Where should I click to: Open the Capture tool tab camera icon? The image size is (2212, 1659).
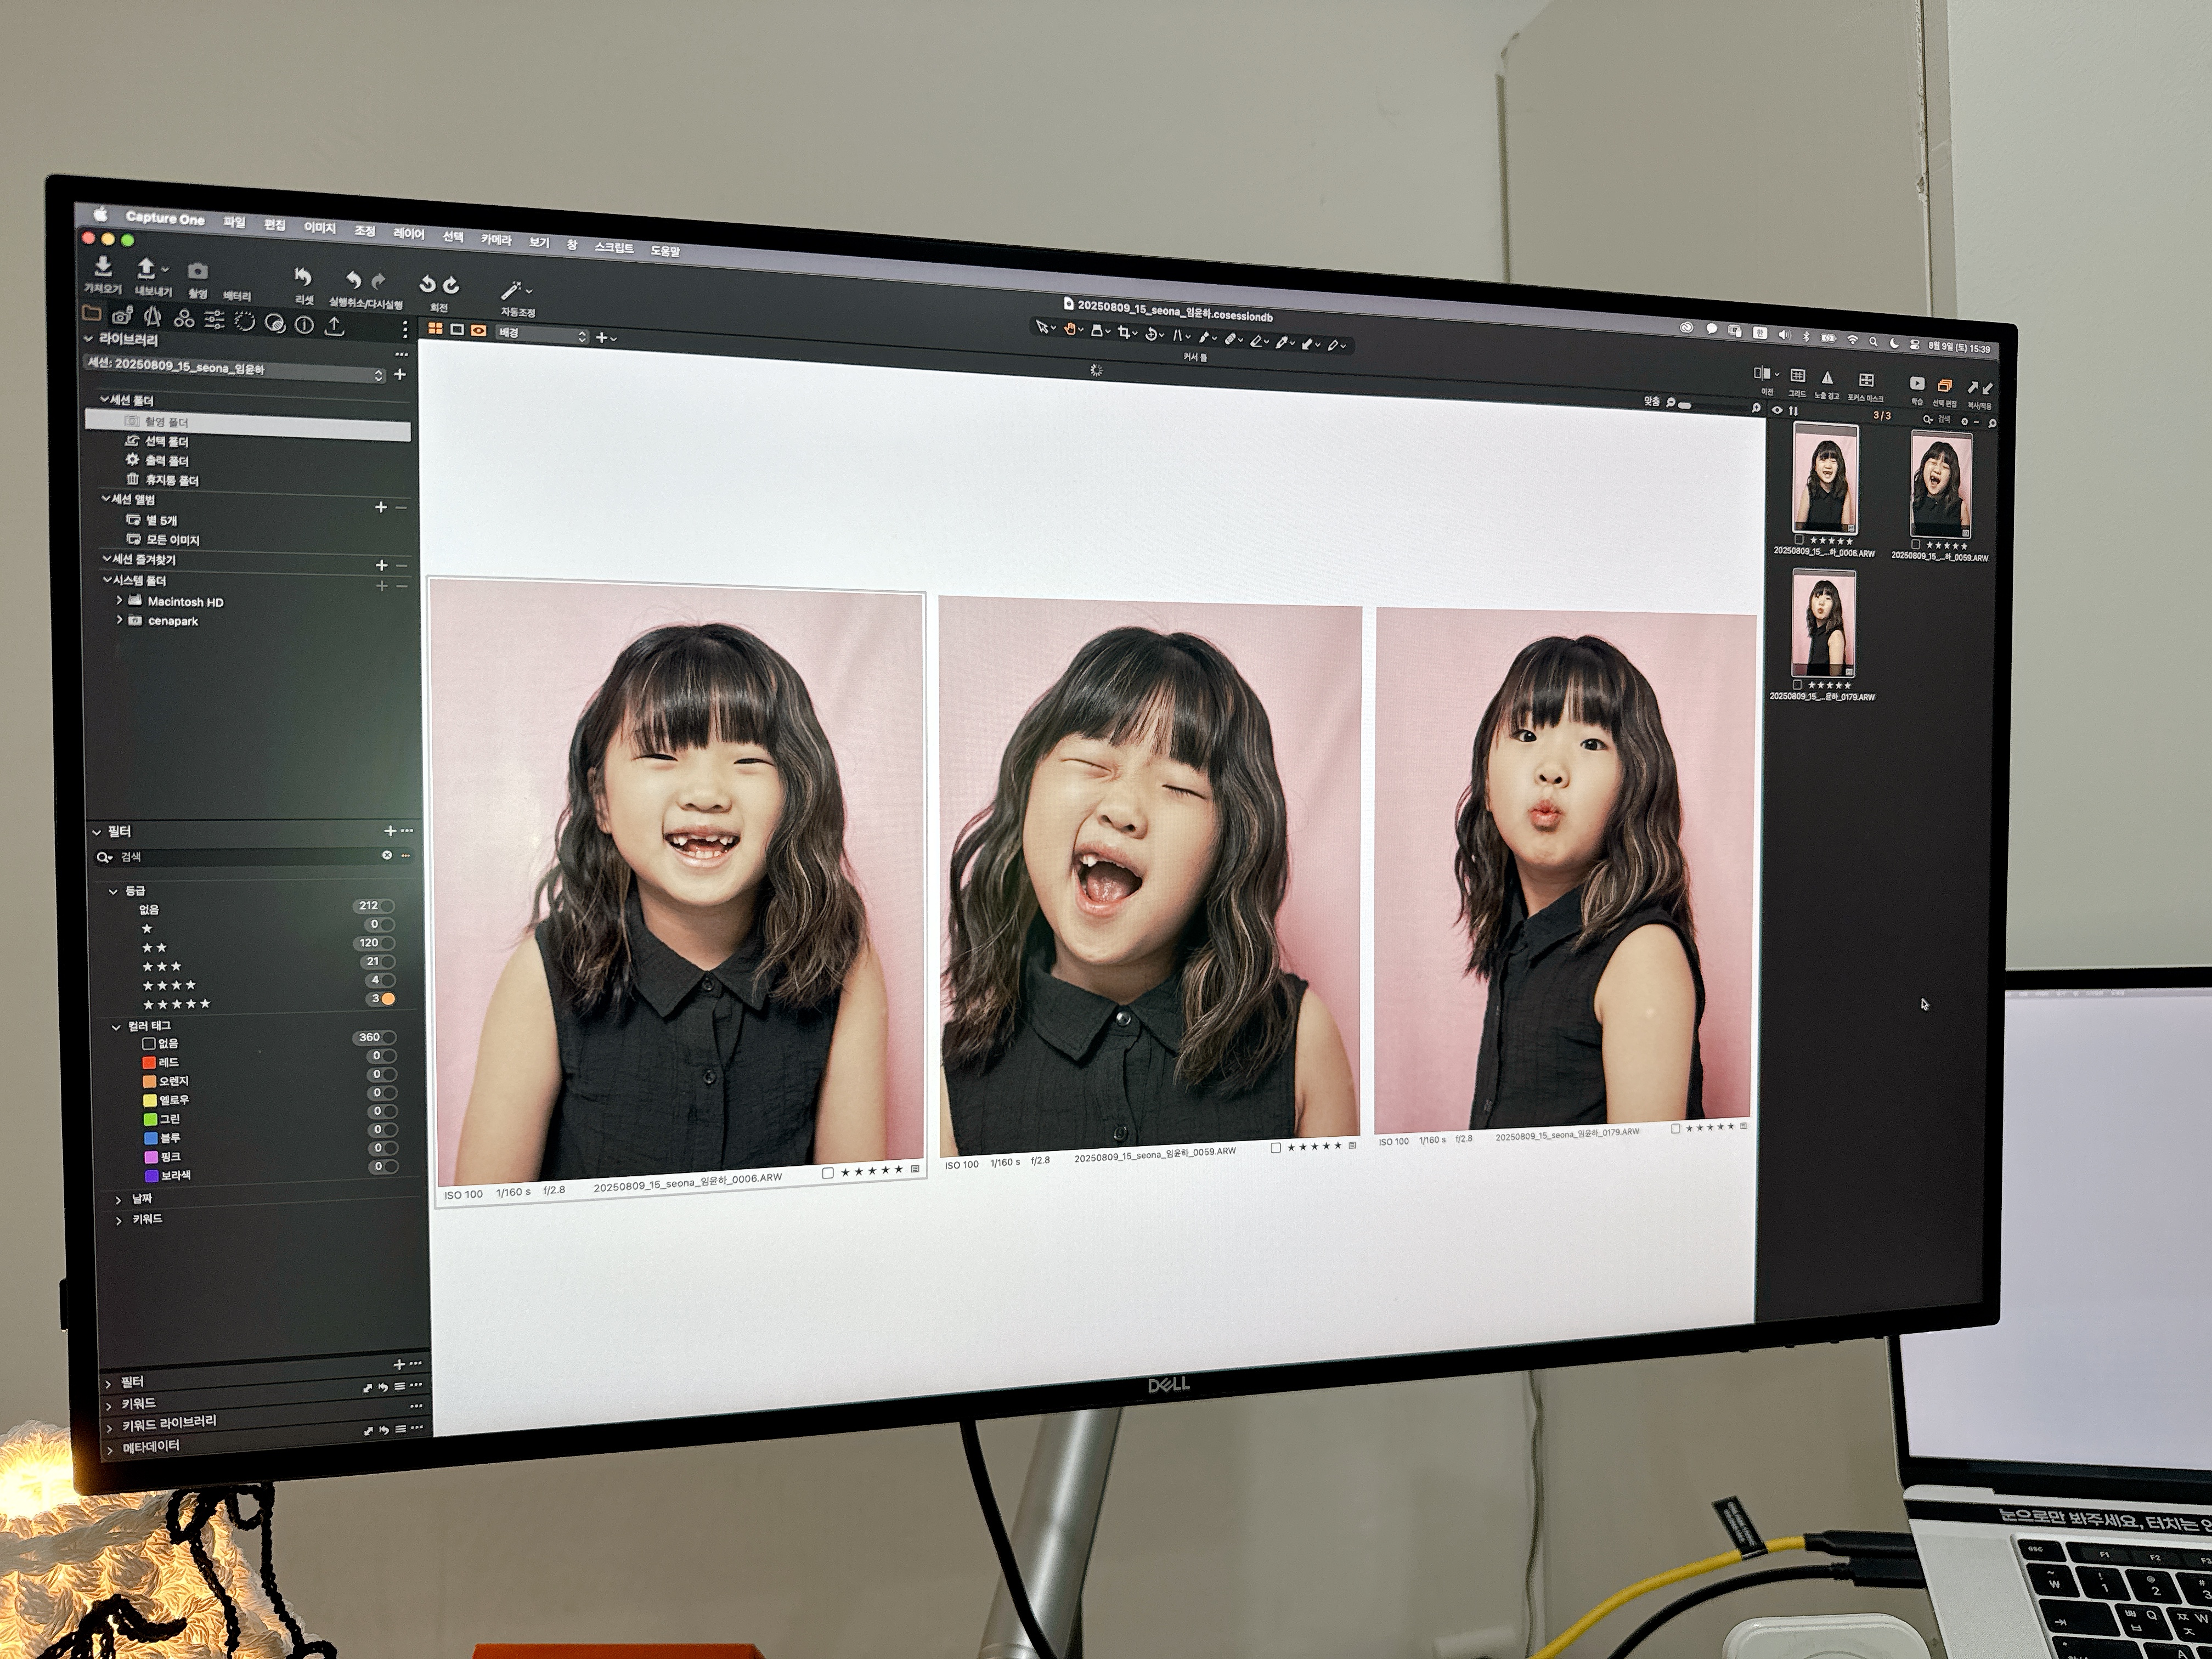pyautogui.click(x=122, y=317)
